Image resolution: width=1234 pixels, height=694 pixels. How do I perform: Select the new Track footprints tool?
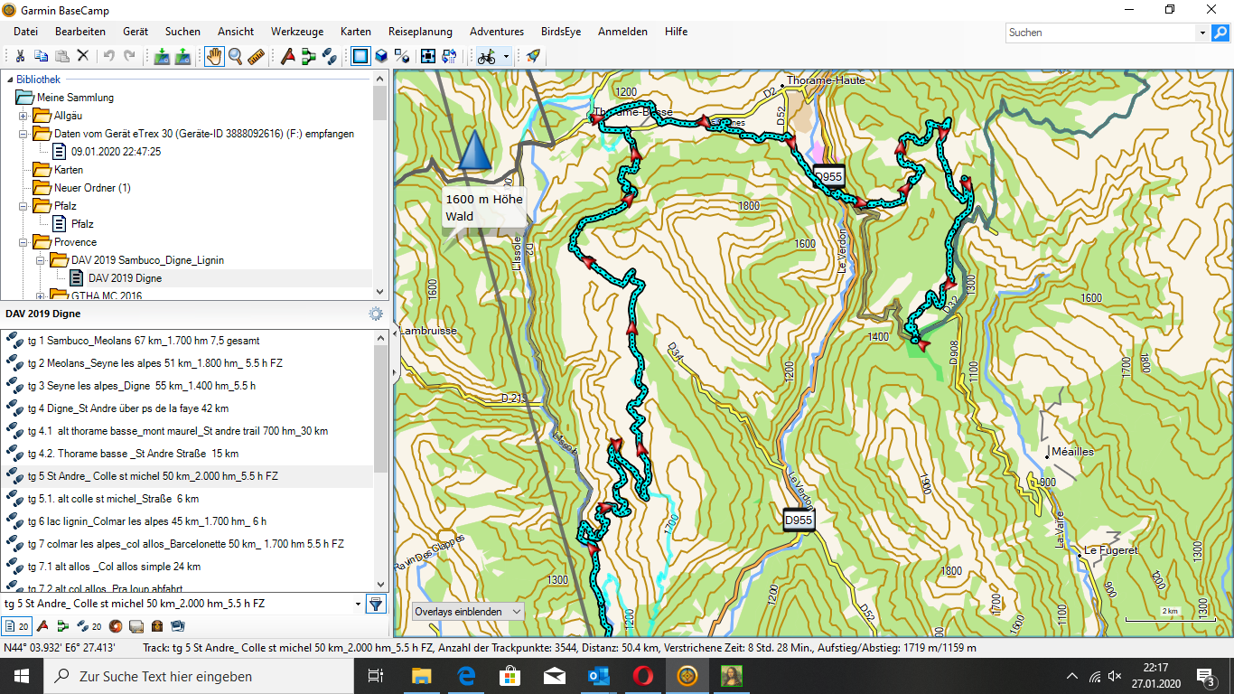coord(330,56)
